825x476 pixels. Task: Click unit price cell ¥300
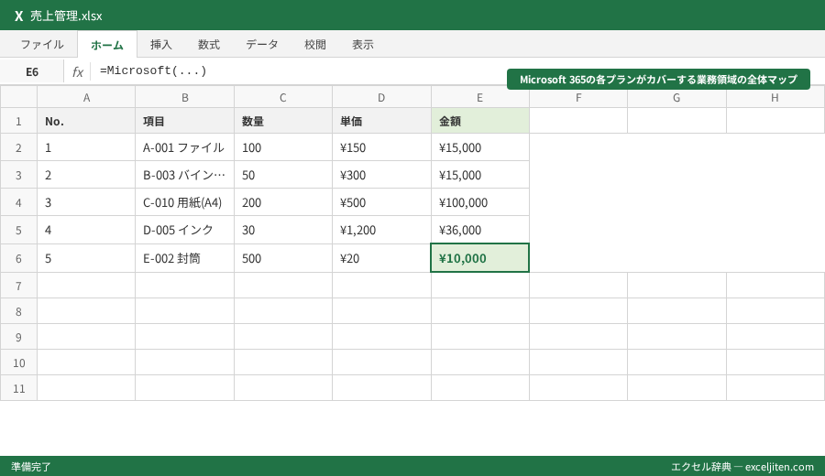[x=381, y=175]
